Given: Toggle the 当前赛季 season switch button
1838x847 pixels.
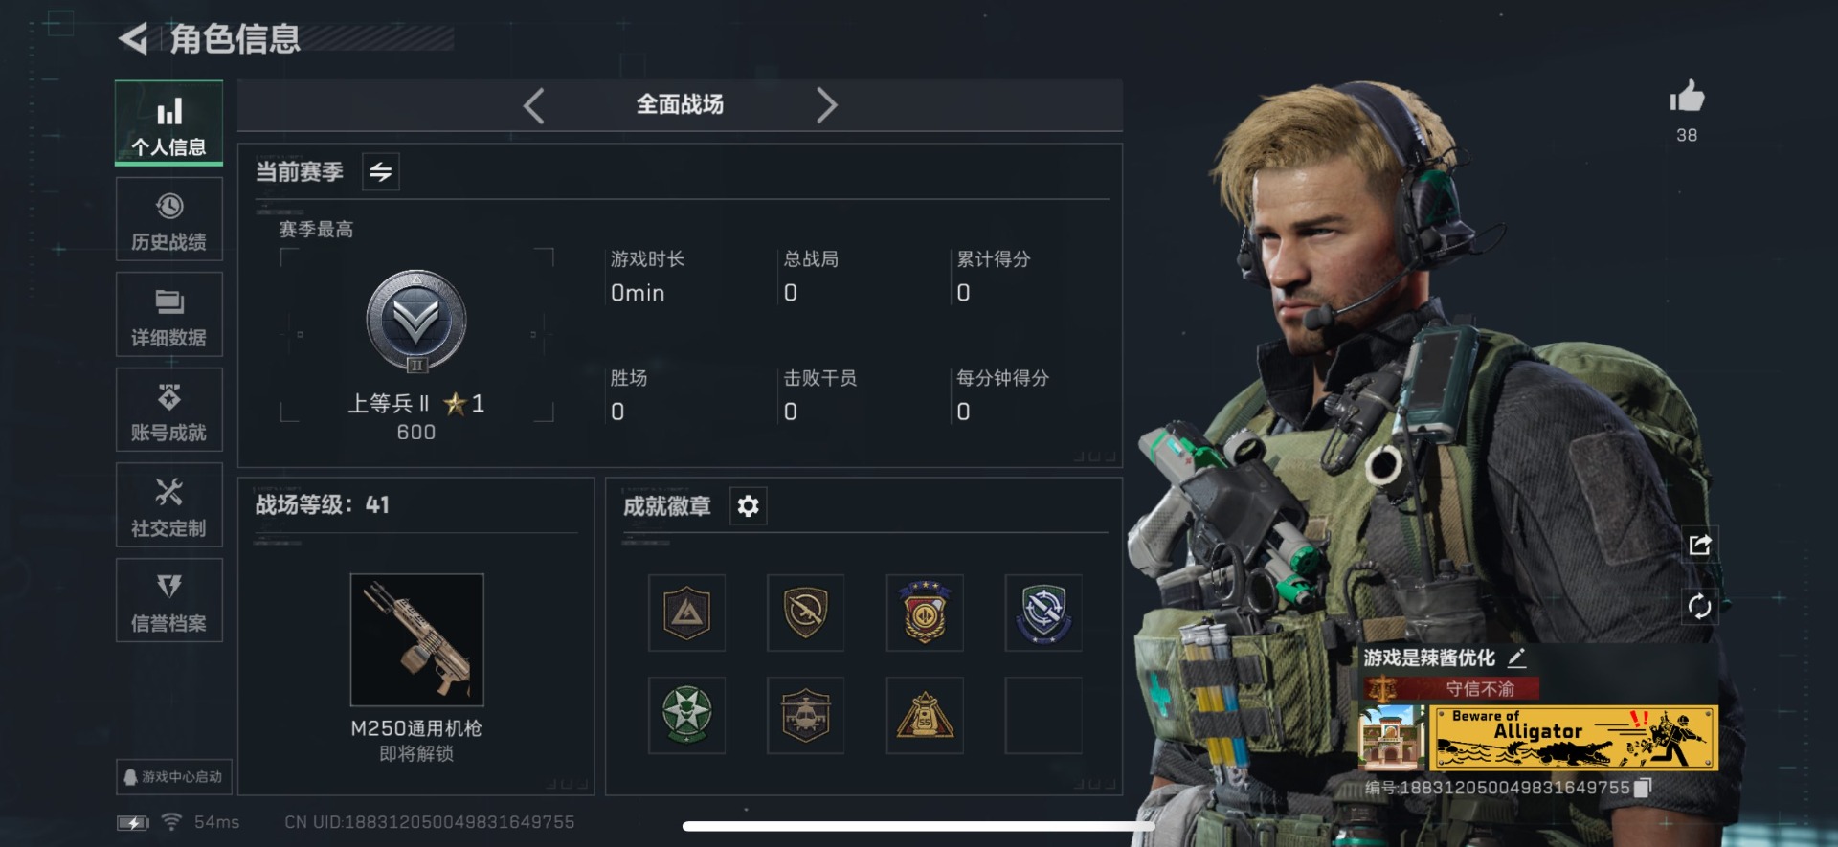Looking at the screenshot, I should (x=381, y=172).
